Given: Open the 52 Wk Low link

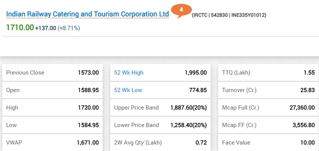Looking at the screenshot, I should click(128, 90).
